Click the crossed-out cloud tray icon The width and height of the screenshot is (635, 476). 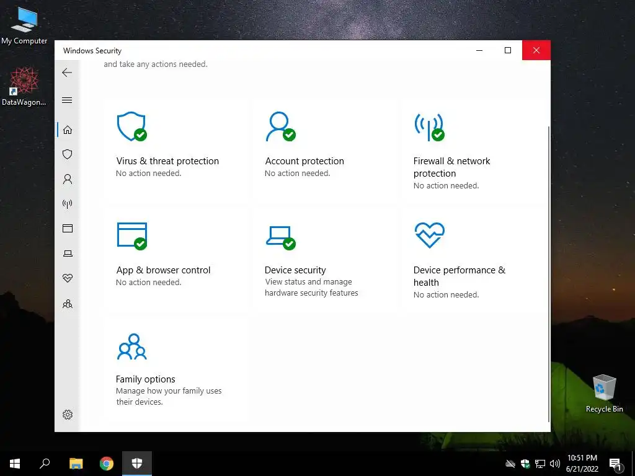click(510, 464)
